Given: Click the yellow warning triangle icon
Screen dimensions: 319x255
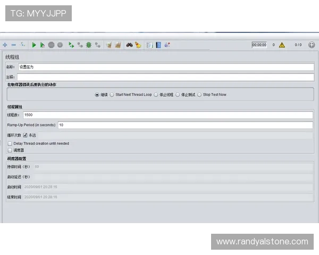Looking at the screenshot, I should [x=282, y=45].
